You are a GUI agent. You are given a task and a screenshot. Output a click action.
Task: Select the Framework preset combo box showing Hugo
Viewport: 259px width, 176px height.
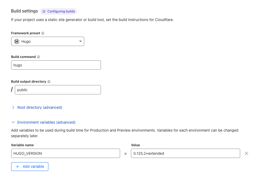pyautogui.click(x=48, y=41)
